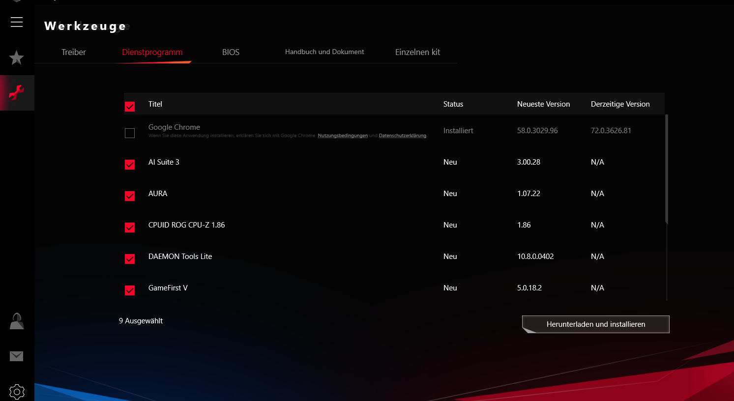The width and height of the screenshot is (734, 401).
Task: Click the Derzeitige Version column header
Action: click(620, 104)
